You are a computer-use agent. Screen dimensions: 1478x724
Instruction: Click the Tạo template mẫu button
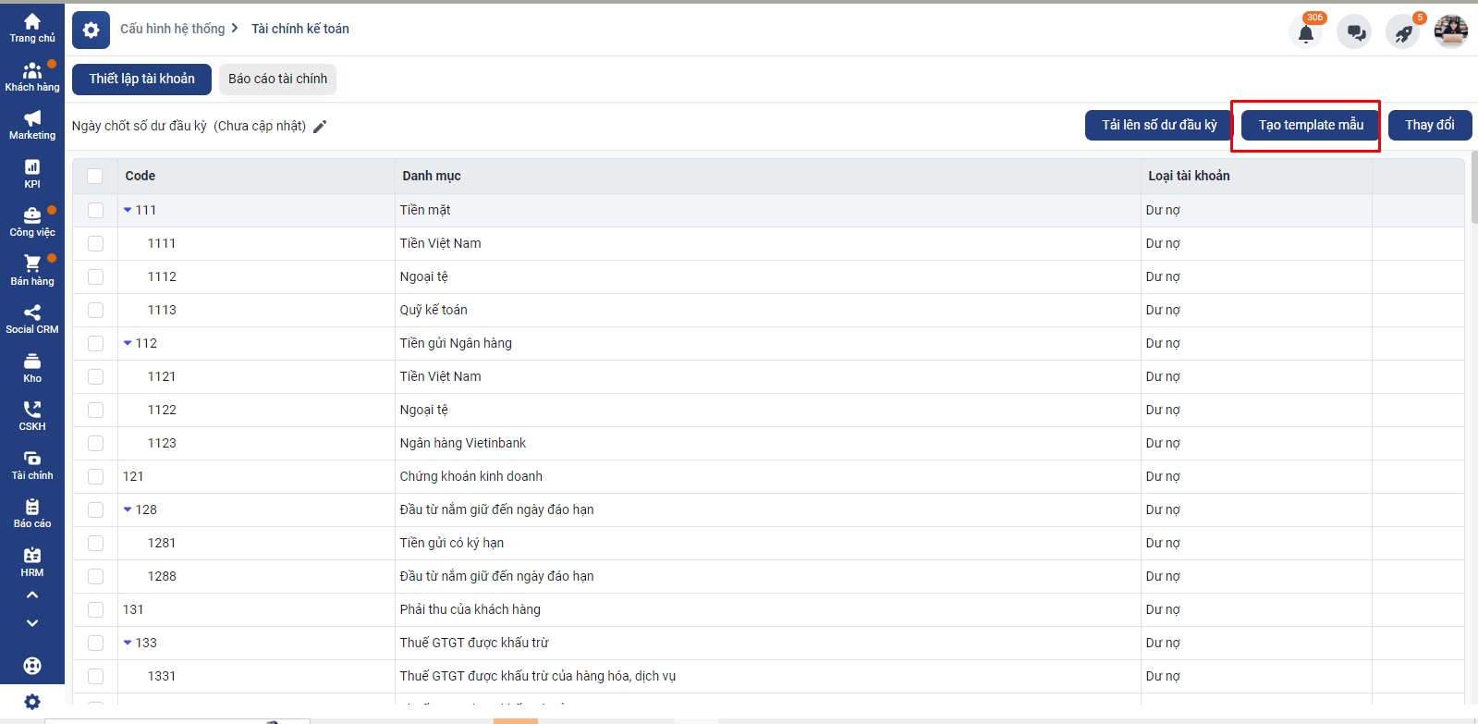coord(1310,125)
